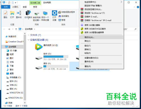Collapse the ribbon with chevron

click(135, 7)
